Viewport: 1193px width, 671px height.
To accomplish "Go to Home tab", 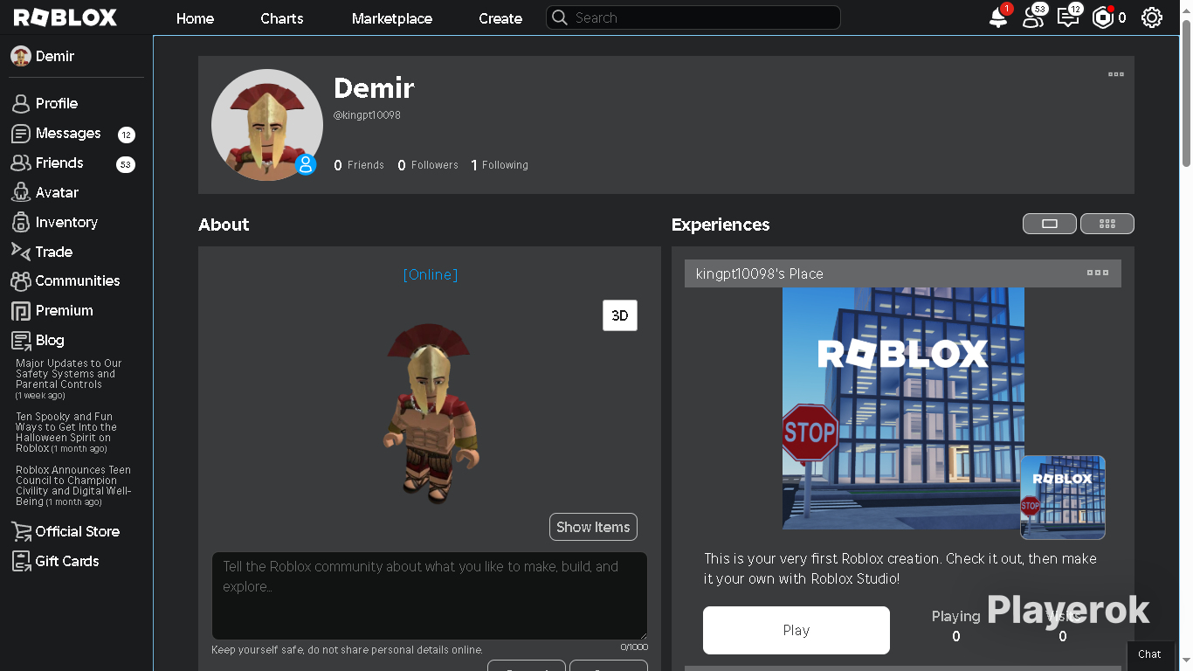I will pos(195,18).
